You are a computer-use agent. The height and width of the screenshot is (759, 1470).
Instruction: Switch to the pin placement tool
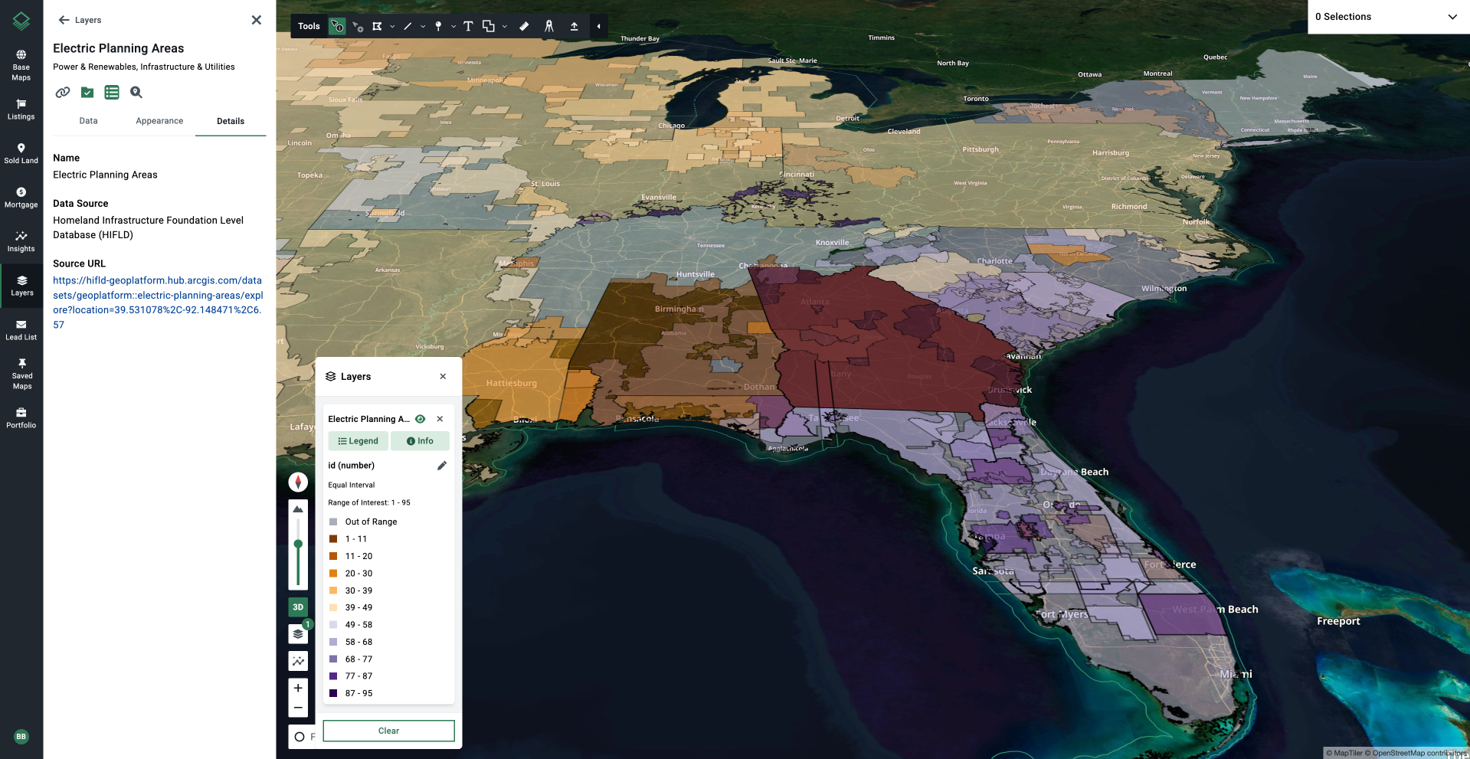click(x=438, y=26)
